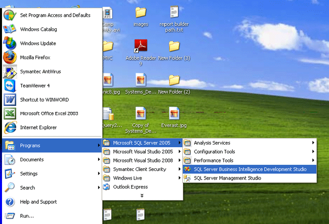The width and height of the screenshot is (329, 224).
Task: Expand Windows Live submenu arrow
Action: (179, 178)
